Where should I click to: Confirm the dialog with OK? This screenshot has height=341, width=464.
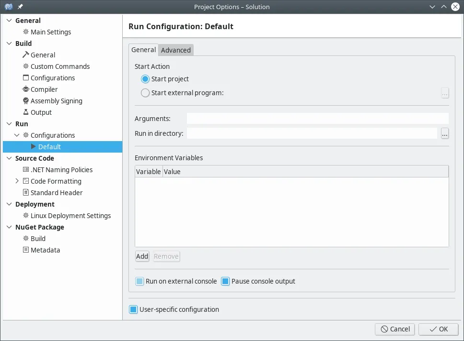(x=438, y=329)
